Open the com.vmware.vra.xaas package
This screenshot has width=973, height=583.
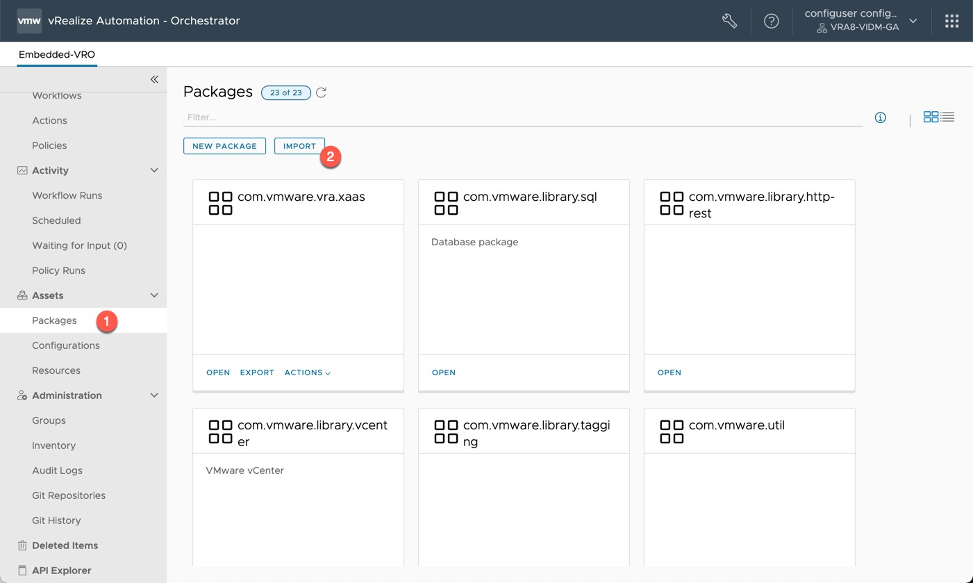point(218,372)
